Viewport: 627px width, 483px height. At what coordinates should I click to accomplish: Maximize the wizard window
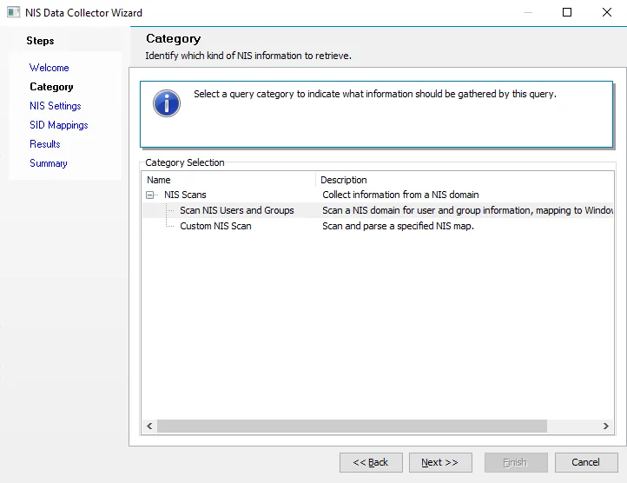566,12
